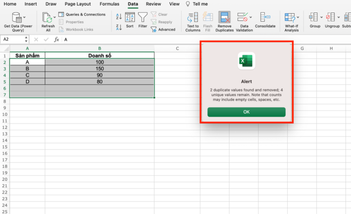Expand the Data Validation dropdown arrow
351x214 pixels.
click(251, 17)
